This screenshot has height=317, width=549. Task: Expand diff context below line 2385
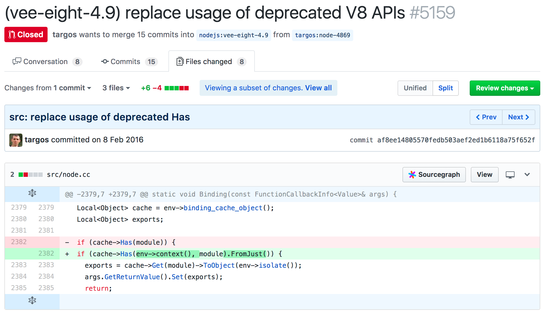click(32, 301)
